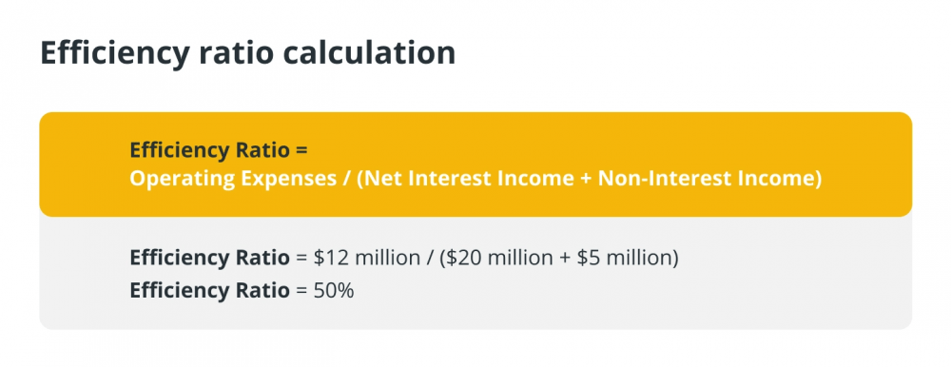Click the 'Efficiency ratio calculation' heading

[x=247, y=54]
